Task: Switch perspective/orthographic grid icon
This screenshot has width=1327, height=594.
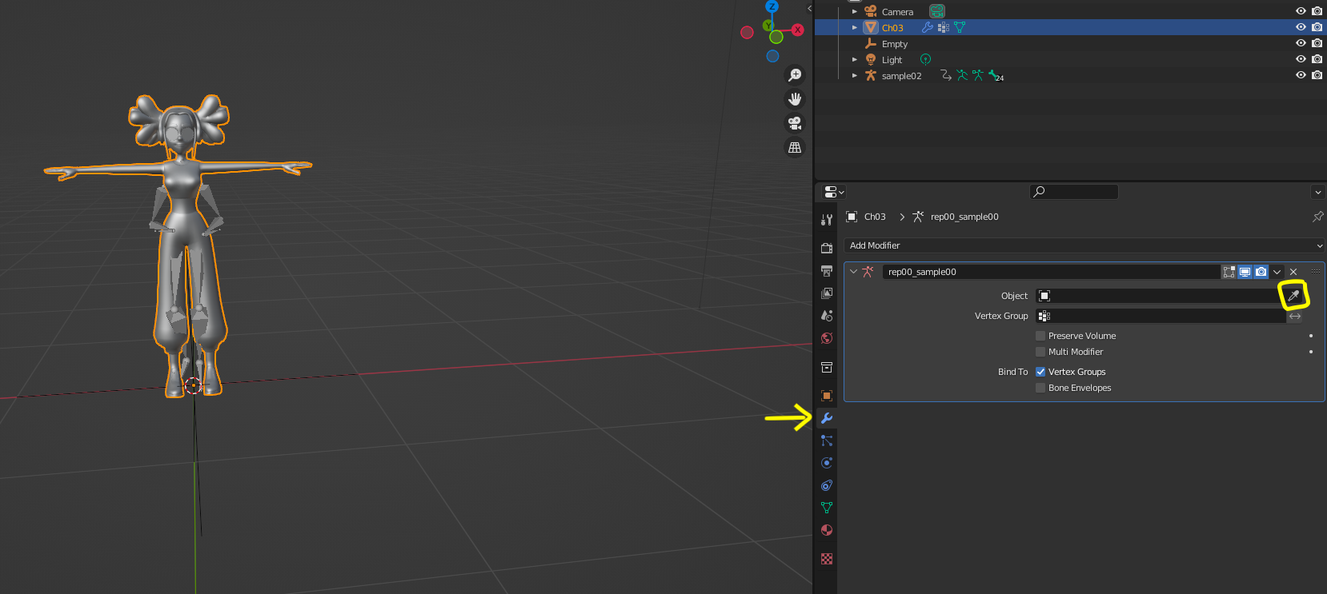Action: pos(795,147)
